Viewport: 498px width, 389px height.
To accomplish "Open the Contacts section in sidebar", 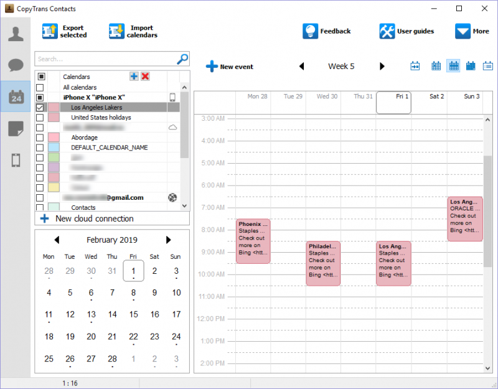I will click(x=16, y=34).
